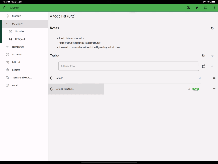Tap the three-dot multitasking indicator at top
The height and width of the screenshot is (164, 218).
109,2
